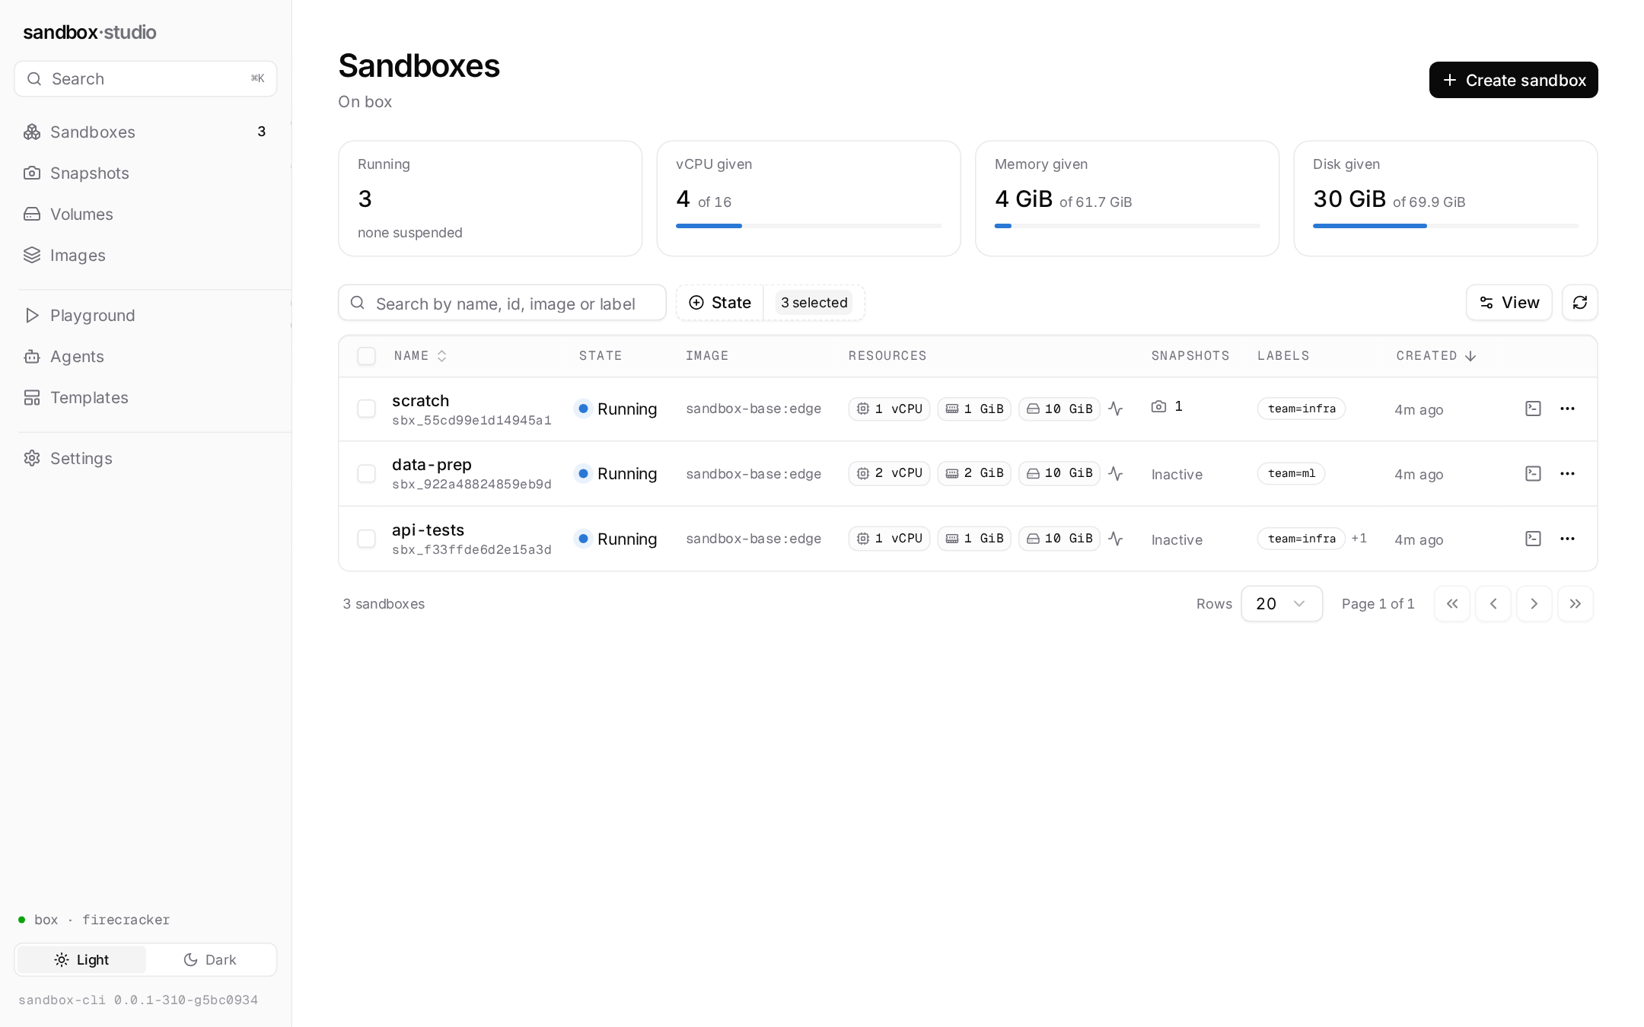
Task: Click snapshot camera icon in scratch row
Action: click(x=1158, y=406)
